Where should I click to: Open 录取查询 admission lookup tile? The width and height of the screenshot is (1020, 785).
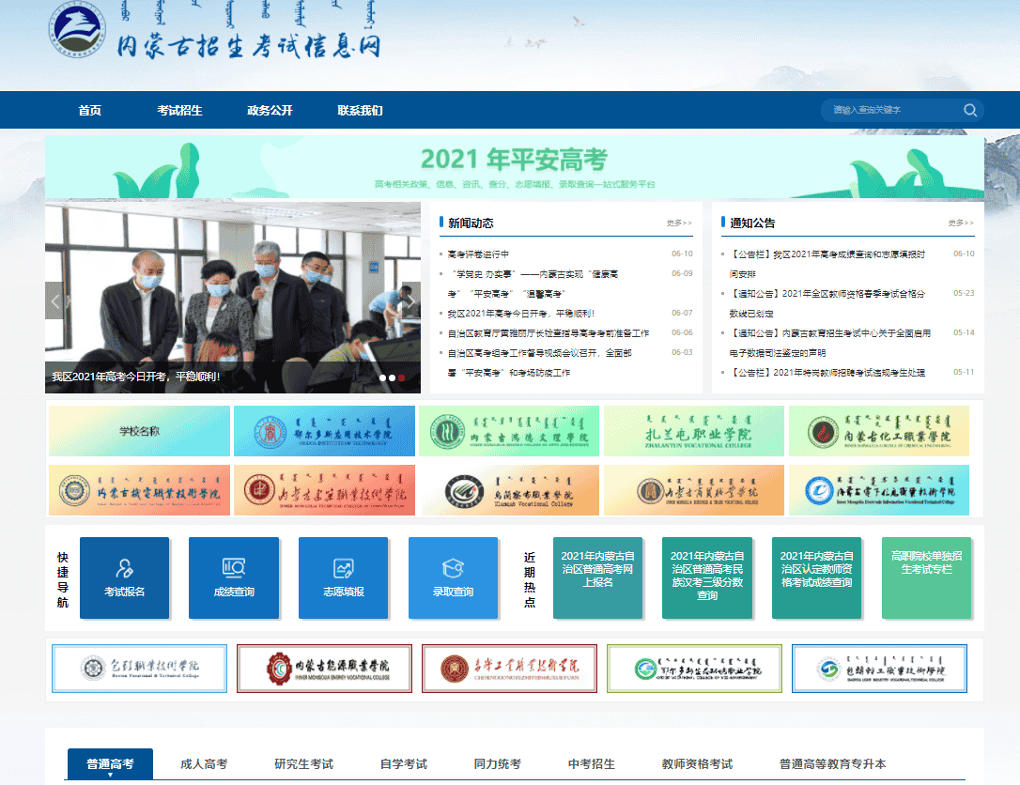coord(453,577)
